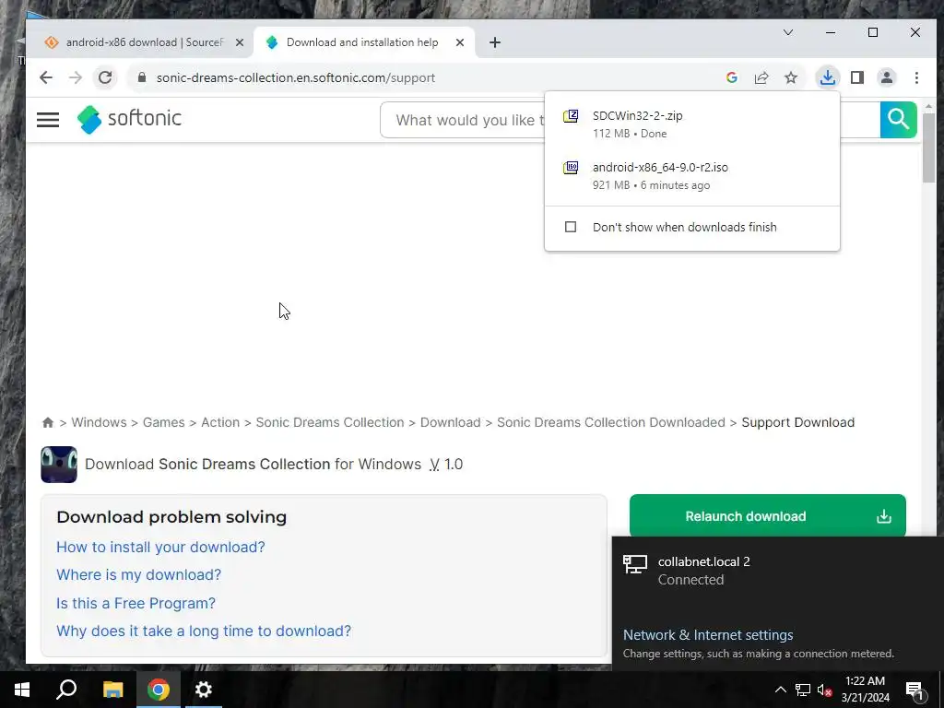
Task: Click the Google lens/search icon in address bar
Action: [x=732, y=77]
